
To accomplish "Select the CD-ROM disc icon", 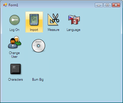I will (x=39, y=46).
